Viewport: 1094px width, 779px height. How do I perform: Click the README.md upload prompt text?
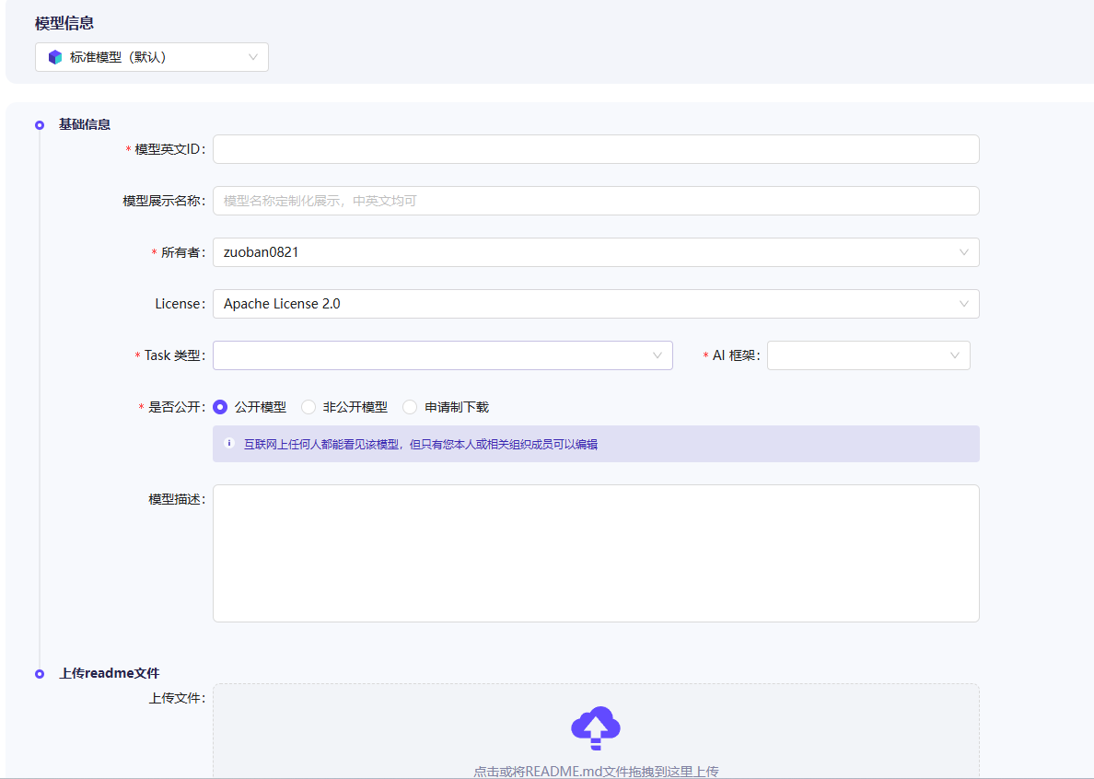596,772
